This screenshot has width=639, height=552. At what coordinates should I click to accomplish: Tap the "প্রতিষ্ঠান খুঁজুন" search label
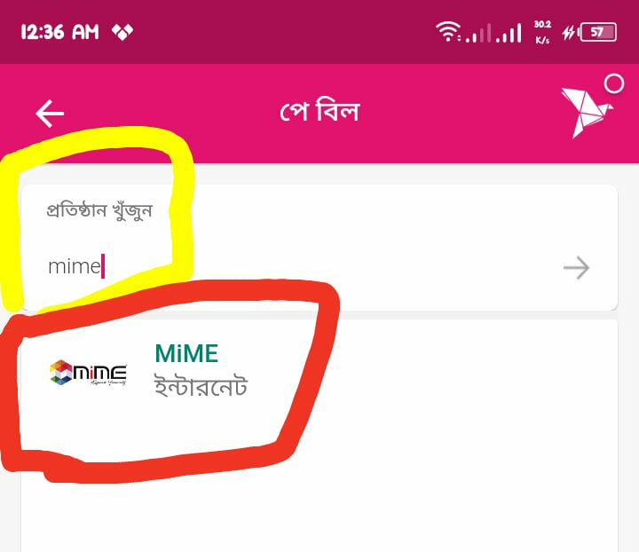[x=99, y=211]
